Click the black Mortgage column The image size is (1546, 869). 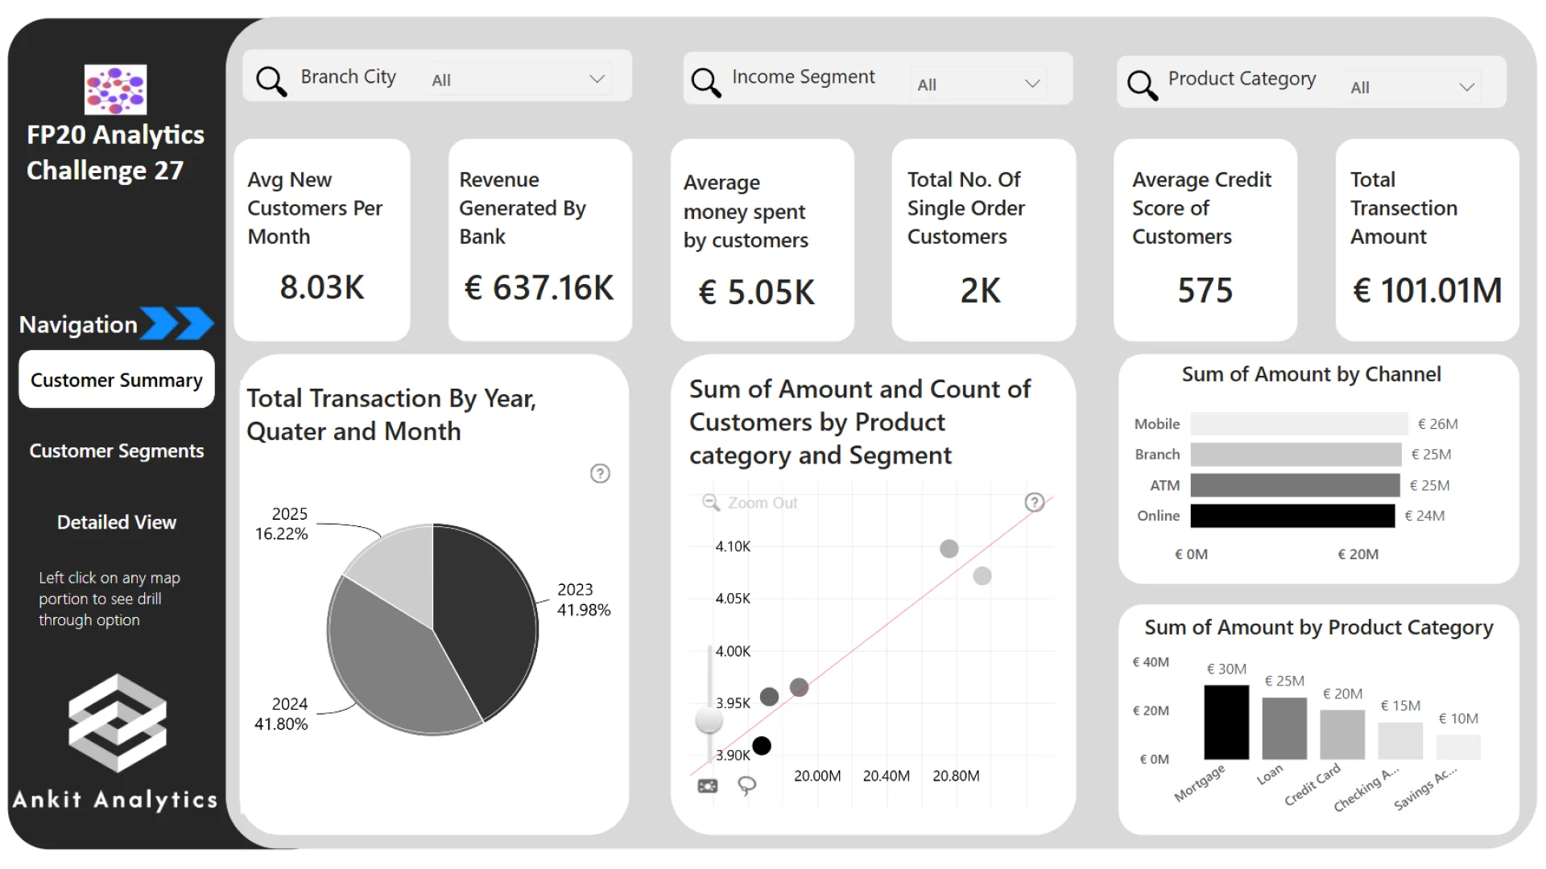(x=1226, y=723)
